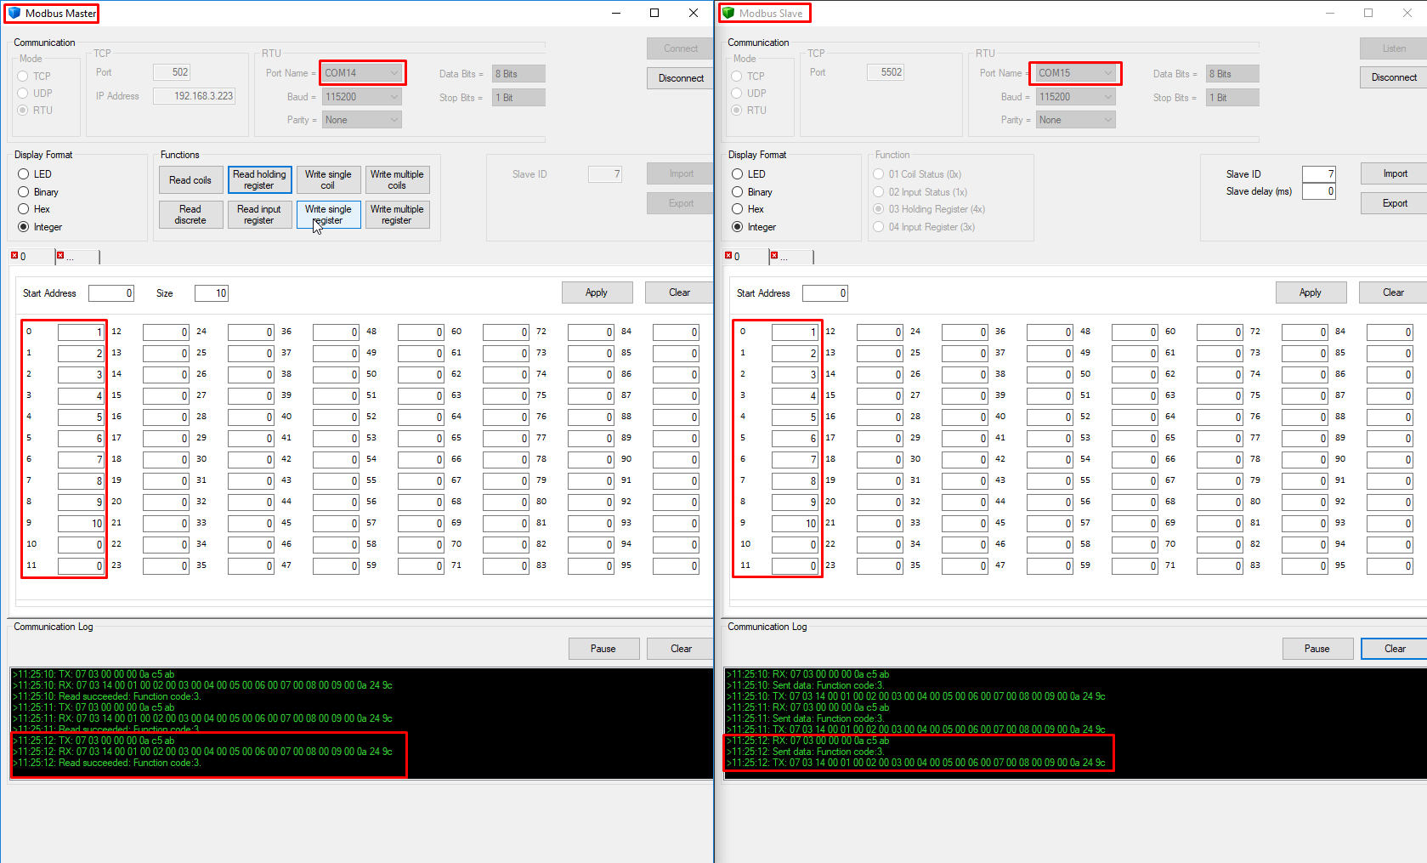Click Disconnect in Modbus Slave
This screenshot has height=863, width=1427.
click(x=1394, y=77)
